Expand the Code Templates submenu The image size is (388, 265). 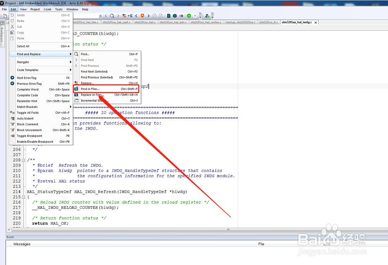41,70
